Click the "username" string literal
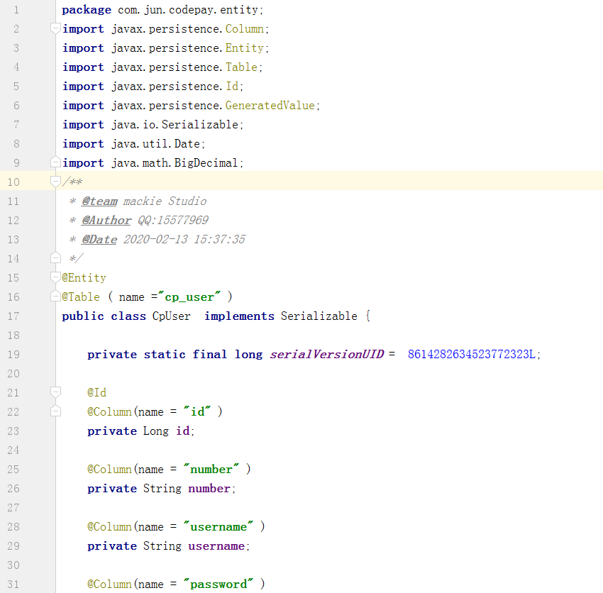Screen dimensions: 603x593 [218, 526]
